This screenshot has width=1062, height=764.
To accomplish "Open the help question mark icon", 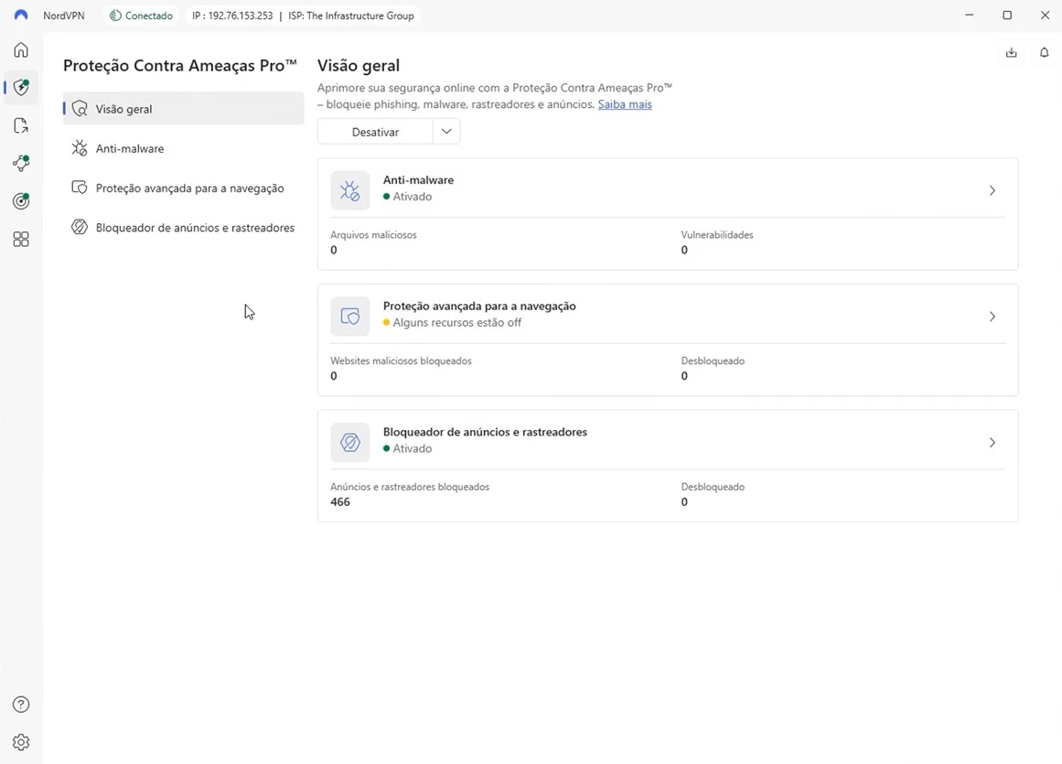I will [21, 705].
